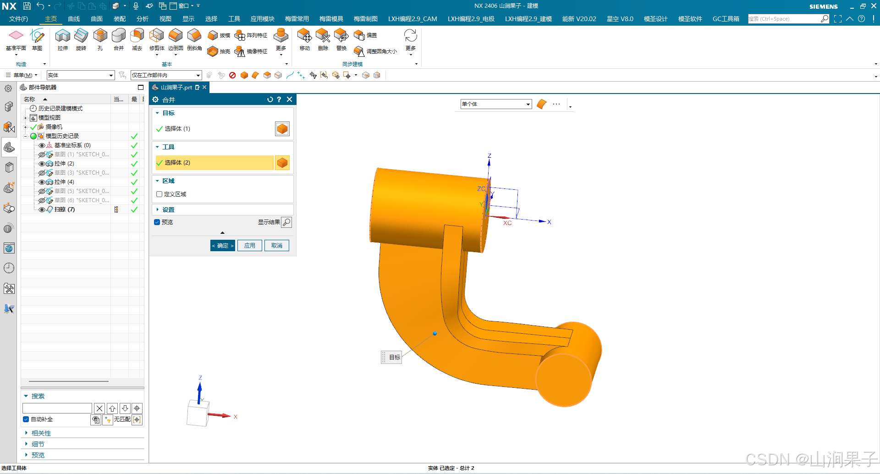This screenshot has height=474, width=880.
Task: Click the 镜像特征 (Mirror Feature) tool
Action: [x=251, y=51]
